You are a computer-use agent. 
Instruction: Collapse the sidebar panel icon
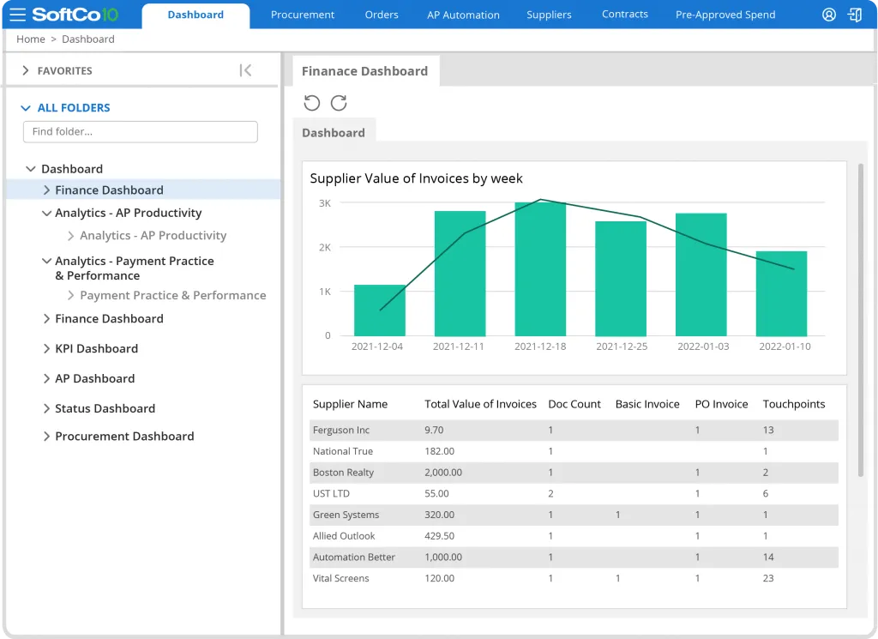[245, 70]
